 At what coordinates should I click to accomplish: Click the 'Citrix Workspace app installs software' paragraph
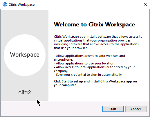(x=98, y=42)
